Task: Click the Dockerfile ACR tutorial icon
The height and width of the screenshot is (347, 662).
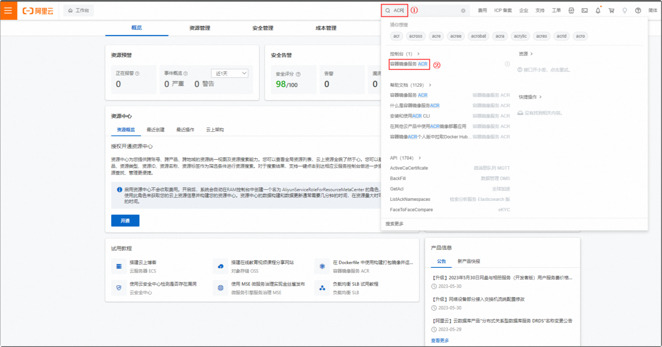Action: 322,267
